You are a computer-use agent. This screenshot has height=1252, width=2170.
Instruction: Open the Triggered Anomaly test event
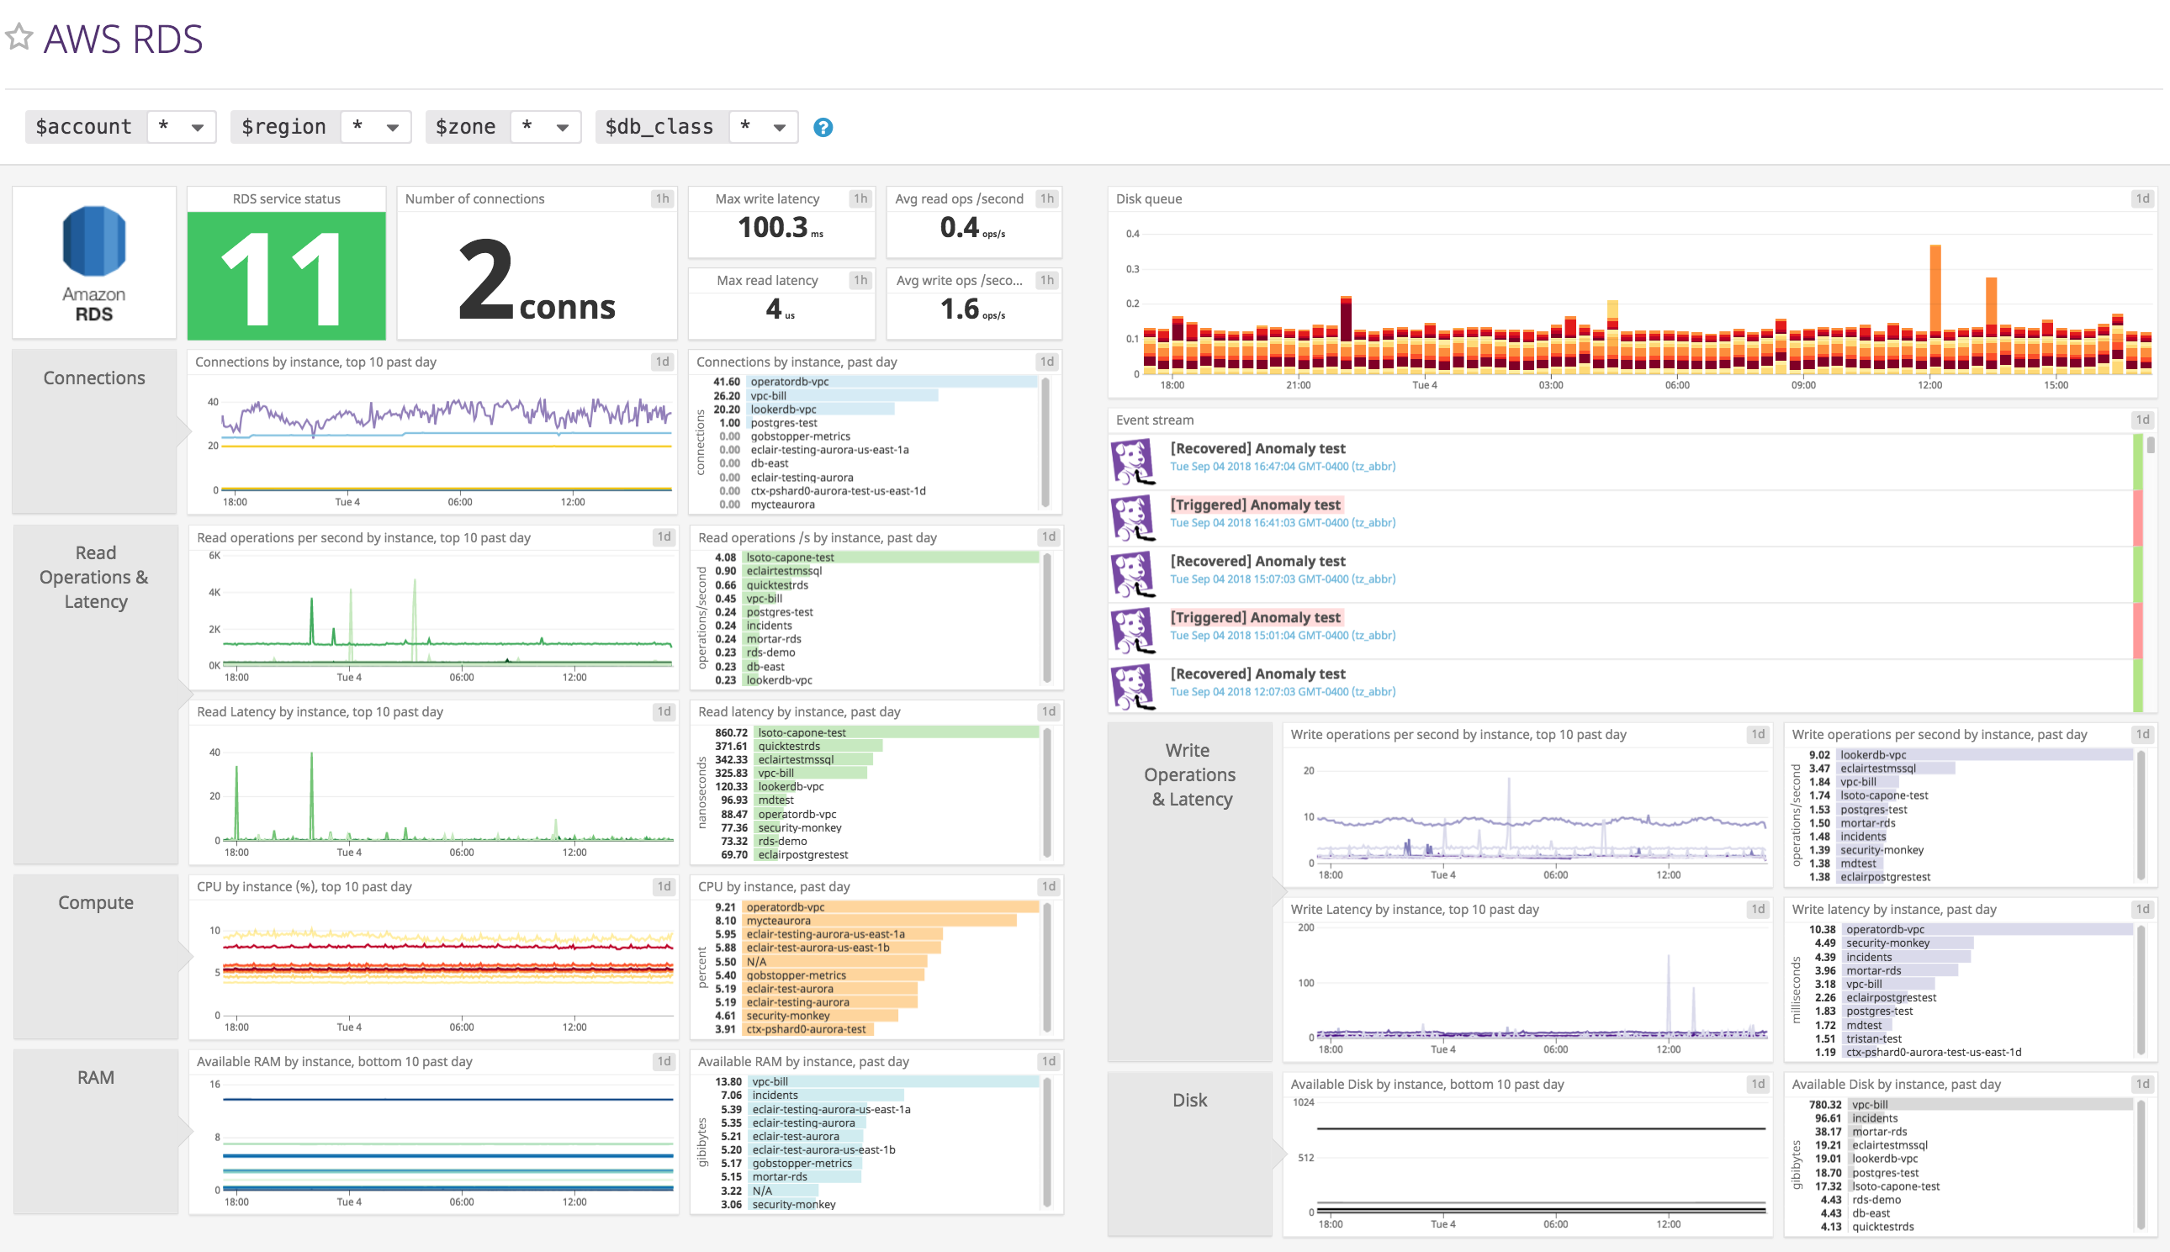click(x=1255, y=504)
